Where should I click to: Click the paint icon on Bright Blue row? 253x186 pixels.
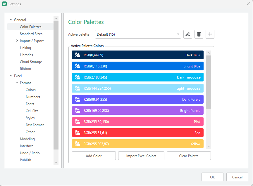[78, 66]
